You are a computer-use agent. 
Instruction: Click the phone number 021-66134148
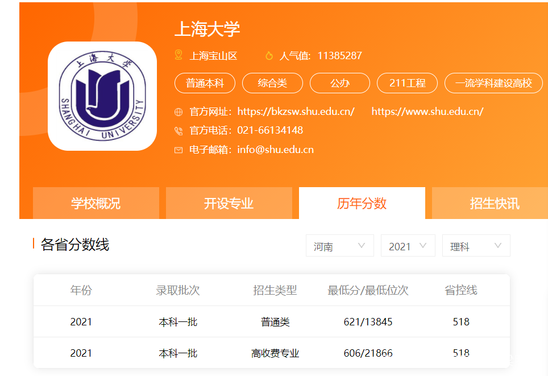click(x=270, y=130)
